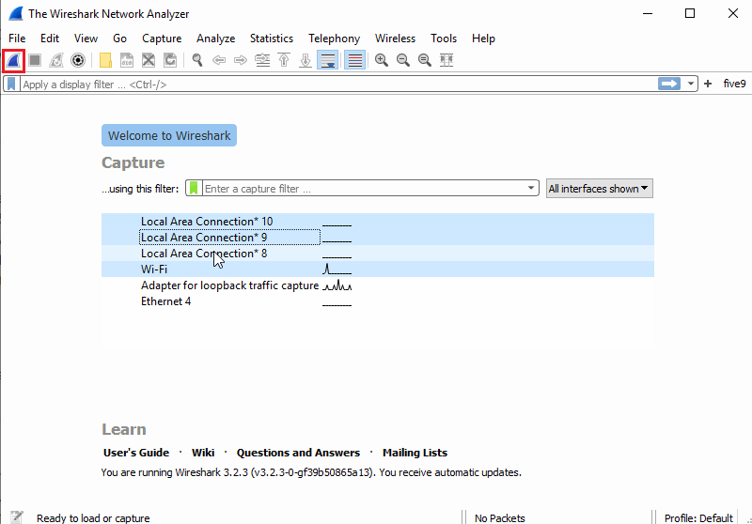The width and height of the screenshot is (752, 524).
Task: Jump to last packet icon
Action: [x=305, y=60]
